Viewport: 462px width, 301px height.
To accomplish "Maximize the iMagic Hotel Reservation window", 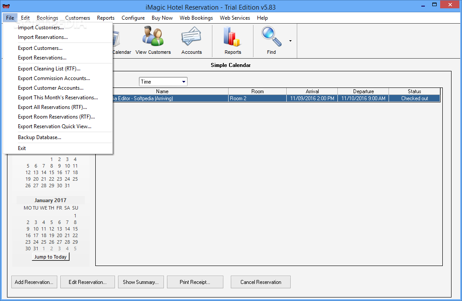I will click(x=434, y=5).
